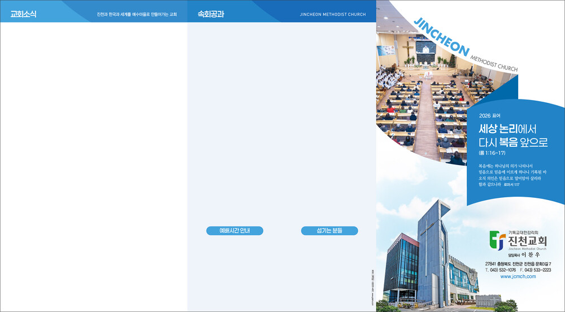Select the 예배시간 안내 pill button

tap(234, 231)
